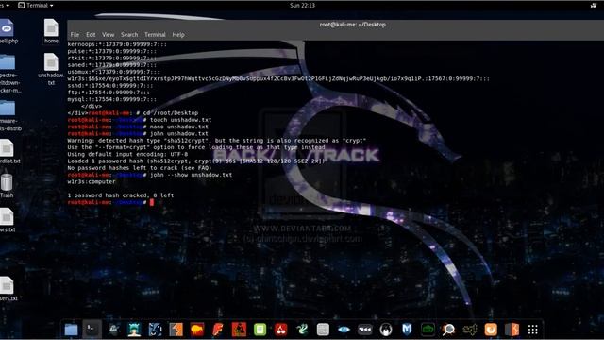Launch the dark rewind-arrows dock icon
The height and width of the screenshot is (340, 604).
click(x=365, y=330)
